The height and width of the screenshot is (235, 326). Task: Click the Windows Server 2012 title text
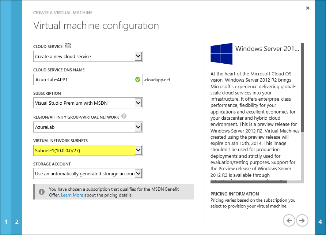pos(267,49)
